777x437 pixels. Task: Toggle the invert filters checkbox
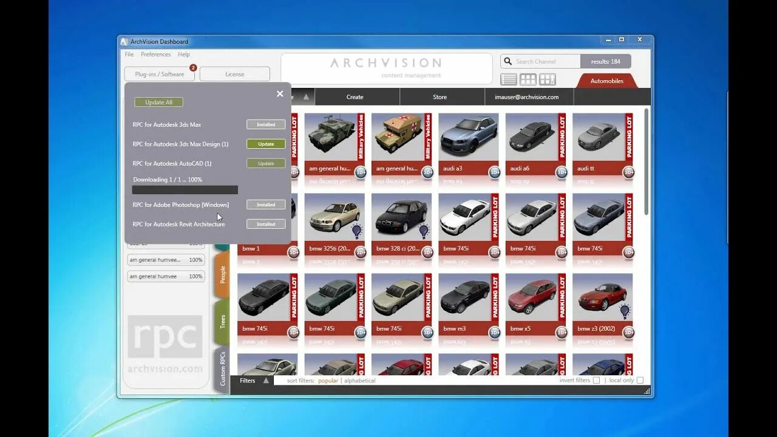pos(596,381)
